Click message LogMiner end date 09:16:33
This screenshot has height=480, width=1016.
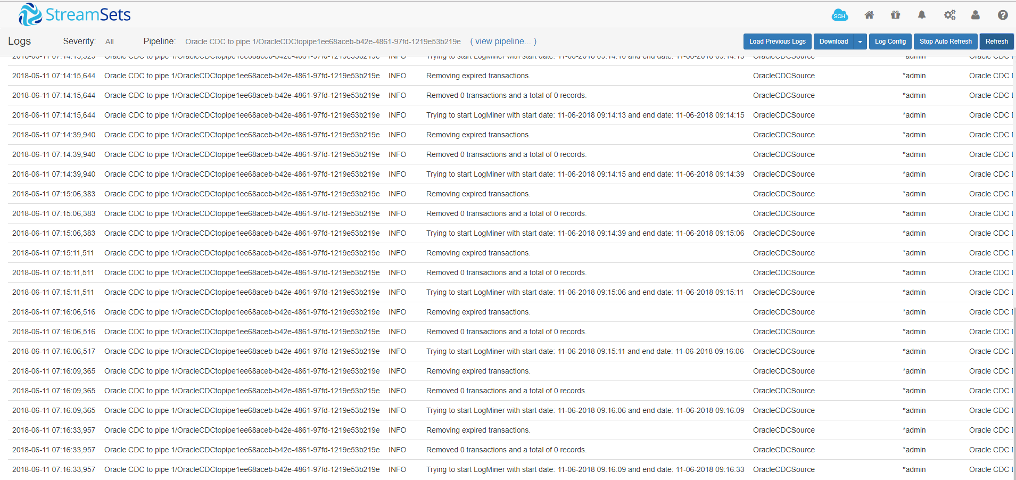click(585, 469)
